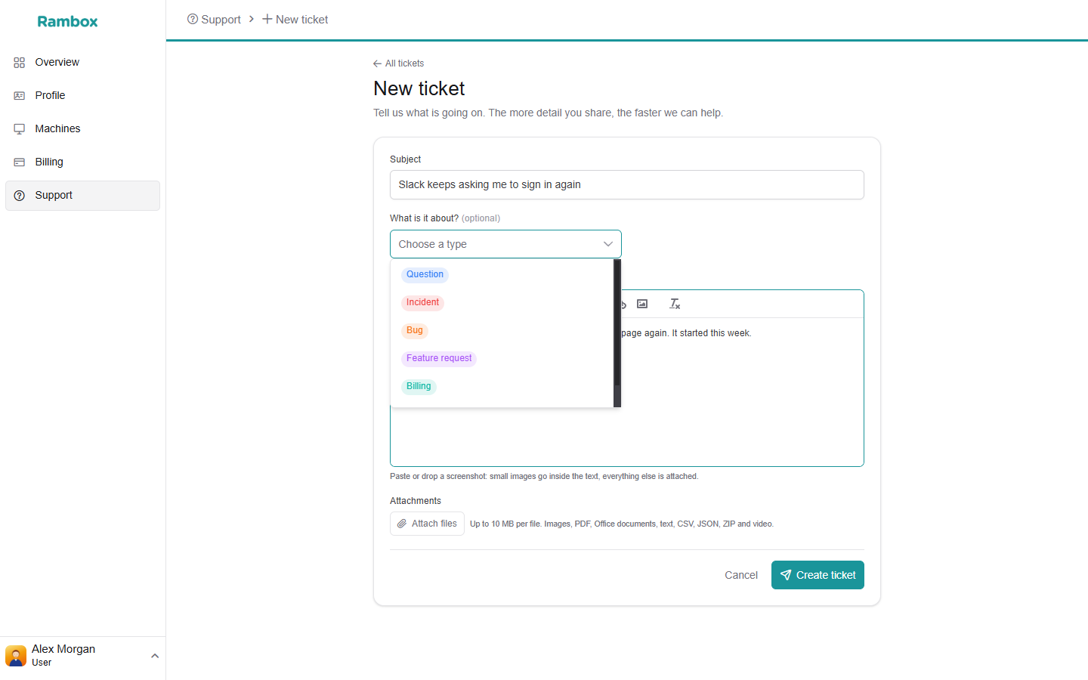The height and width of the screenshot is (680, 1088).
Task: Click the Support question-mark icon in sidebar
Action: (20, 196)
